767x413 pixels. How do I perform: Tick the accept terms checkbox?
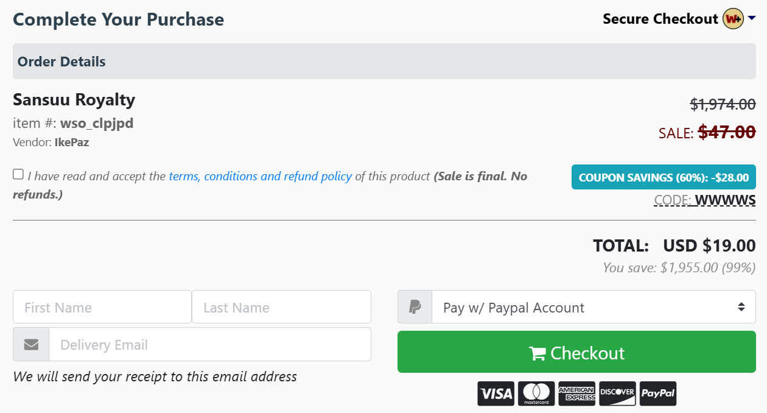18,175
